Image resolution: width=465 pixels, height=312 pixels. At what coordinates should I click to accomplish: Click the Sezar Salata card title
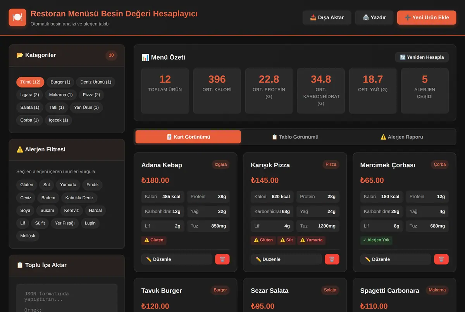coord(270,291)
